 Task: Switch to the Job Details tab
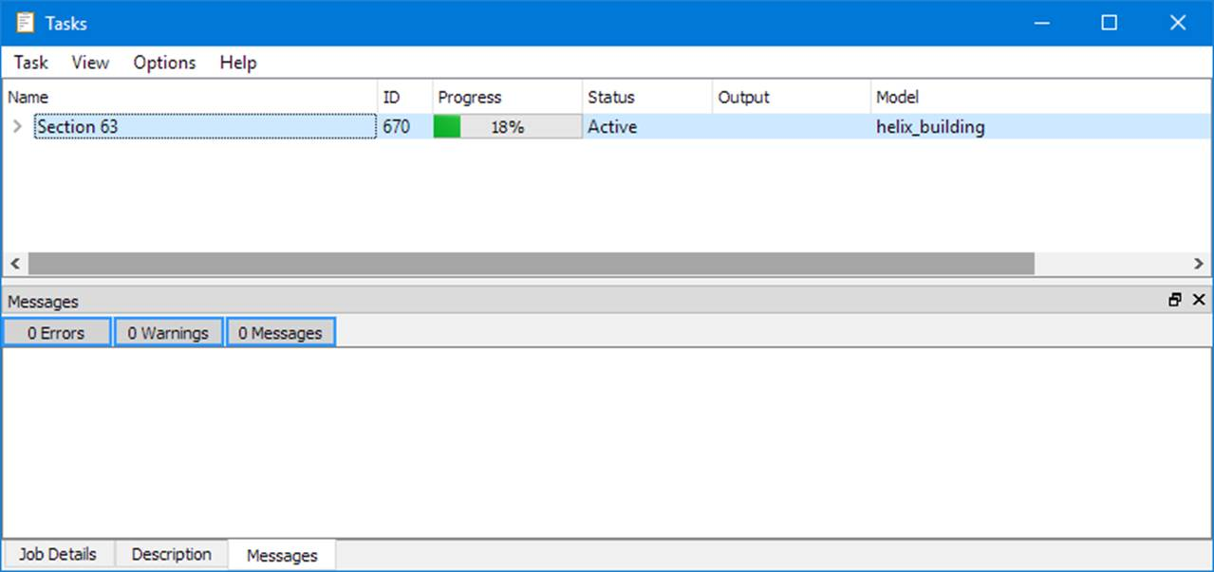(x=58, y=554)
